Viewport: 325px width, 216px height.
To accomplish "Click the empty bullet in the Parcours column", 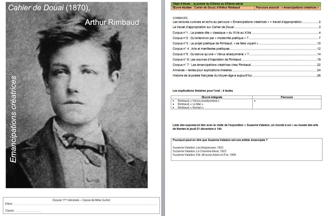I will click(255, 101).
